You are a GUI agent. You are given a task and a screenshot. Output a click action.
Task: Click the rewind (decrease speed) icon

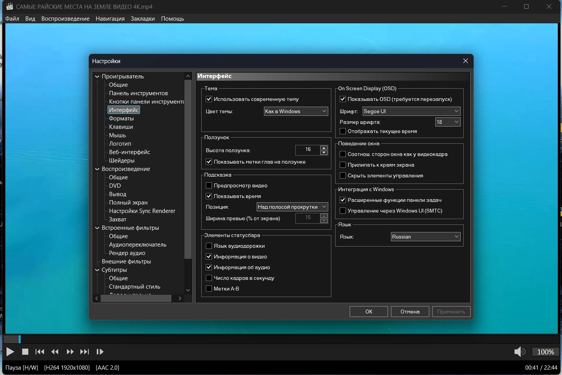[x=55, y=352]
